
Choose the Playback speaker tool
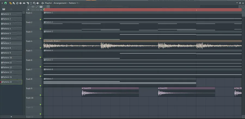pos(38,3)
